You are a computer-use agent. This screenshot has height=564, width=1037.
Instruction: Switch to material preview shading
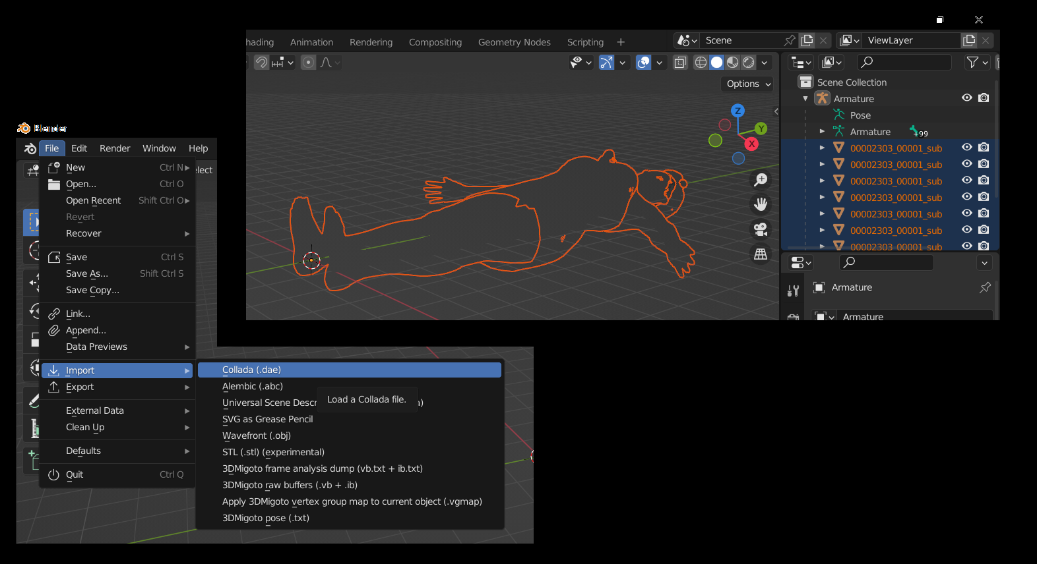(x=732, y=63)
